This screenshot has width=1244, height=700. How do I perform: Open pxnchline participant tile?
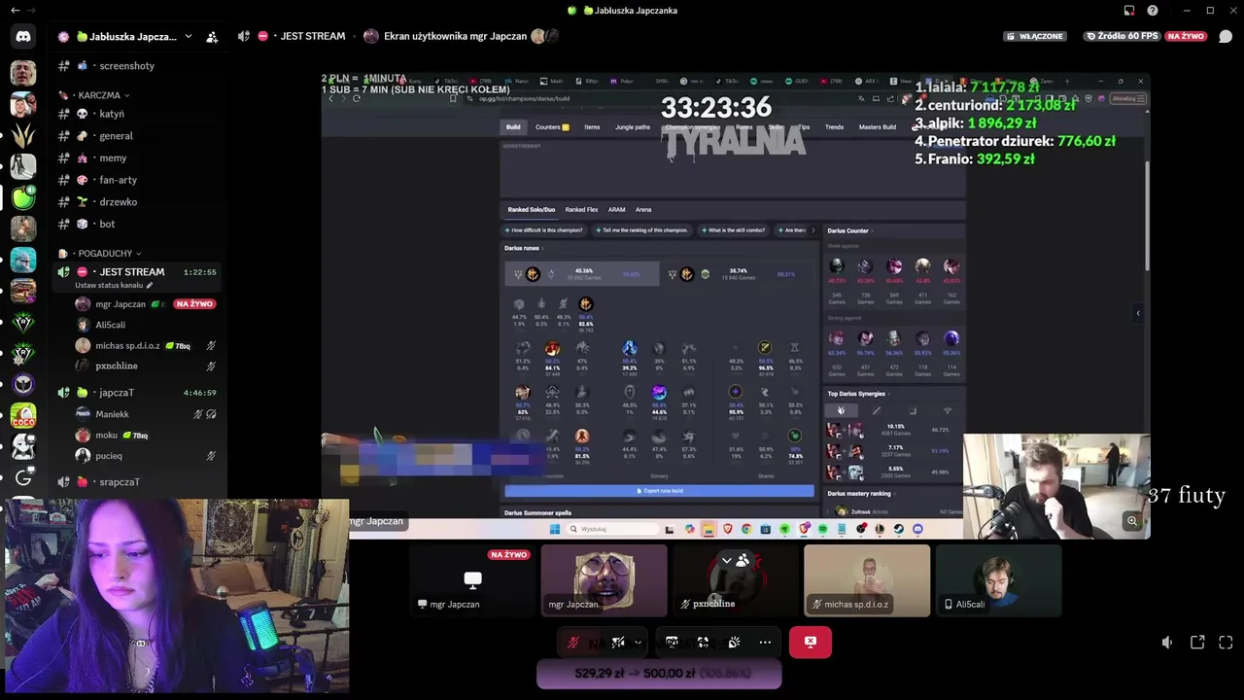pyautogui.click(x=736, y=580)
